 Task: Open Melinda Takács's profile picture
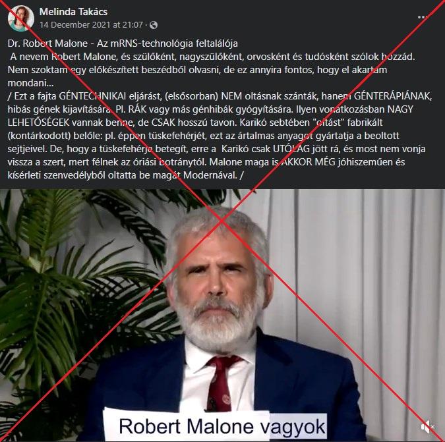[x=21, y=18]
